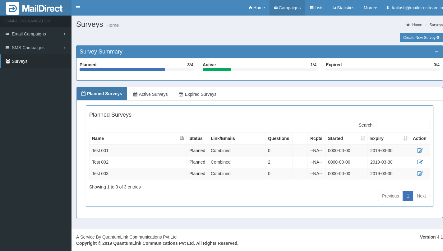The height and width of the screenshot is (251, 443).
Task: Open the More dropdown menu
Action: (370, 8)
